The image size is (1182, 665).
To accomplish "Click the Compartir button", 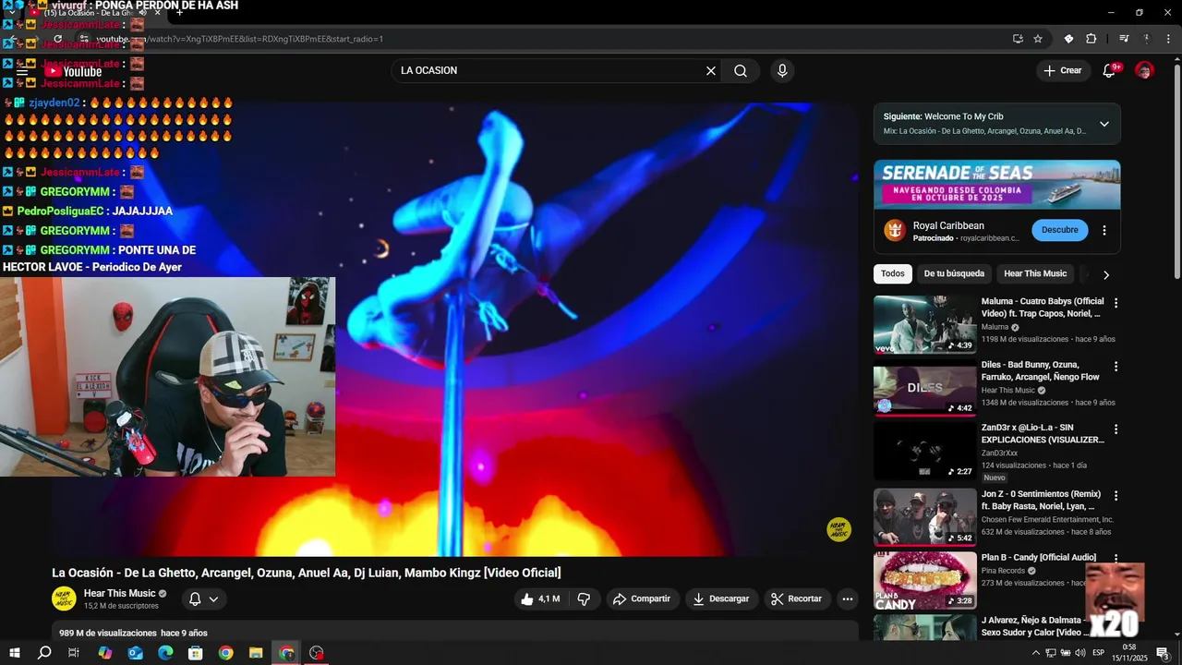I will coord(643,598).
